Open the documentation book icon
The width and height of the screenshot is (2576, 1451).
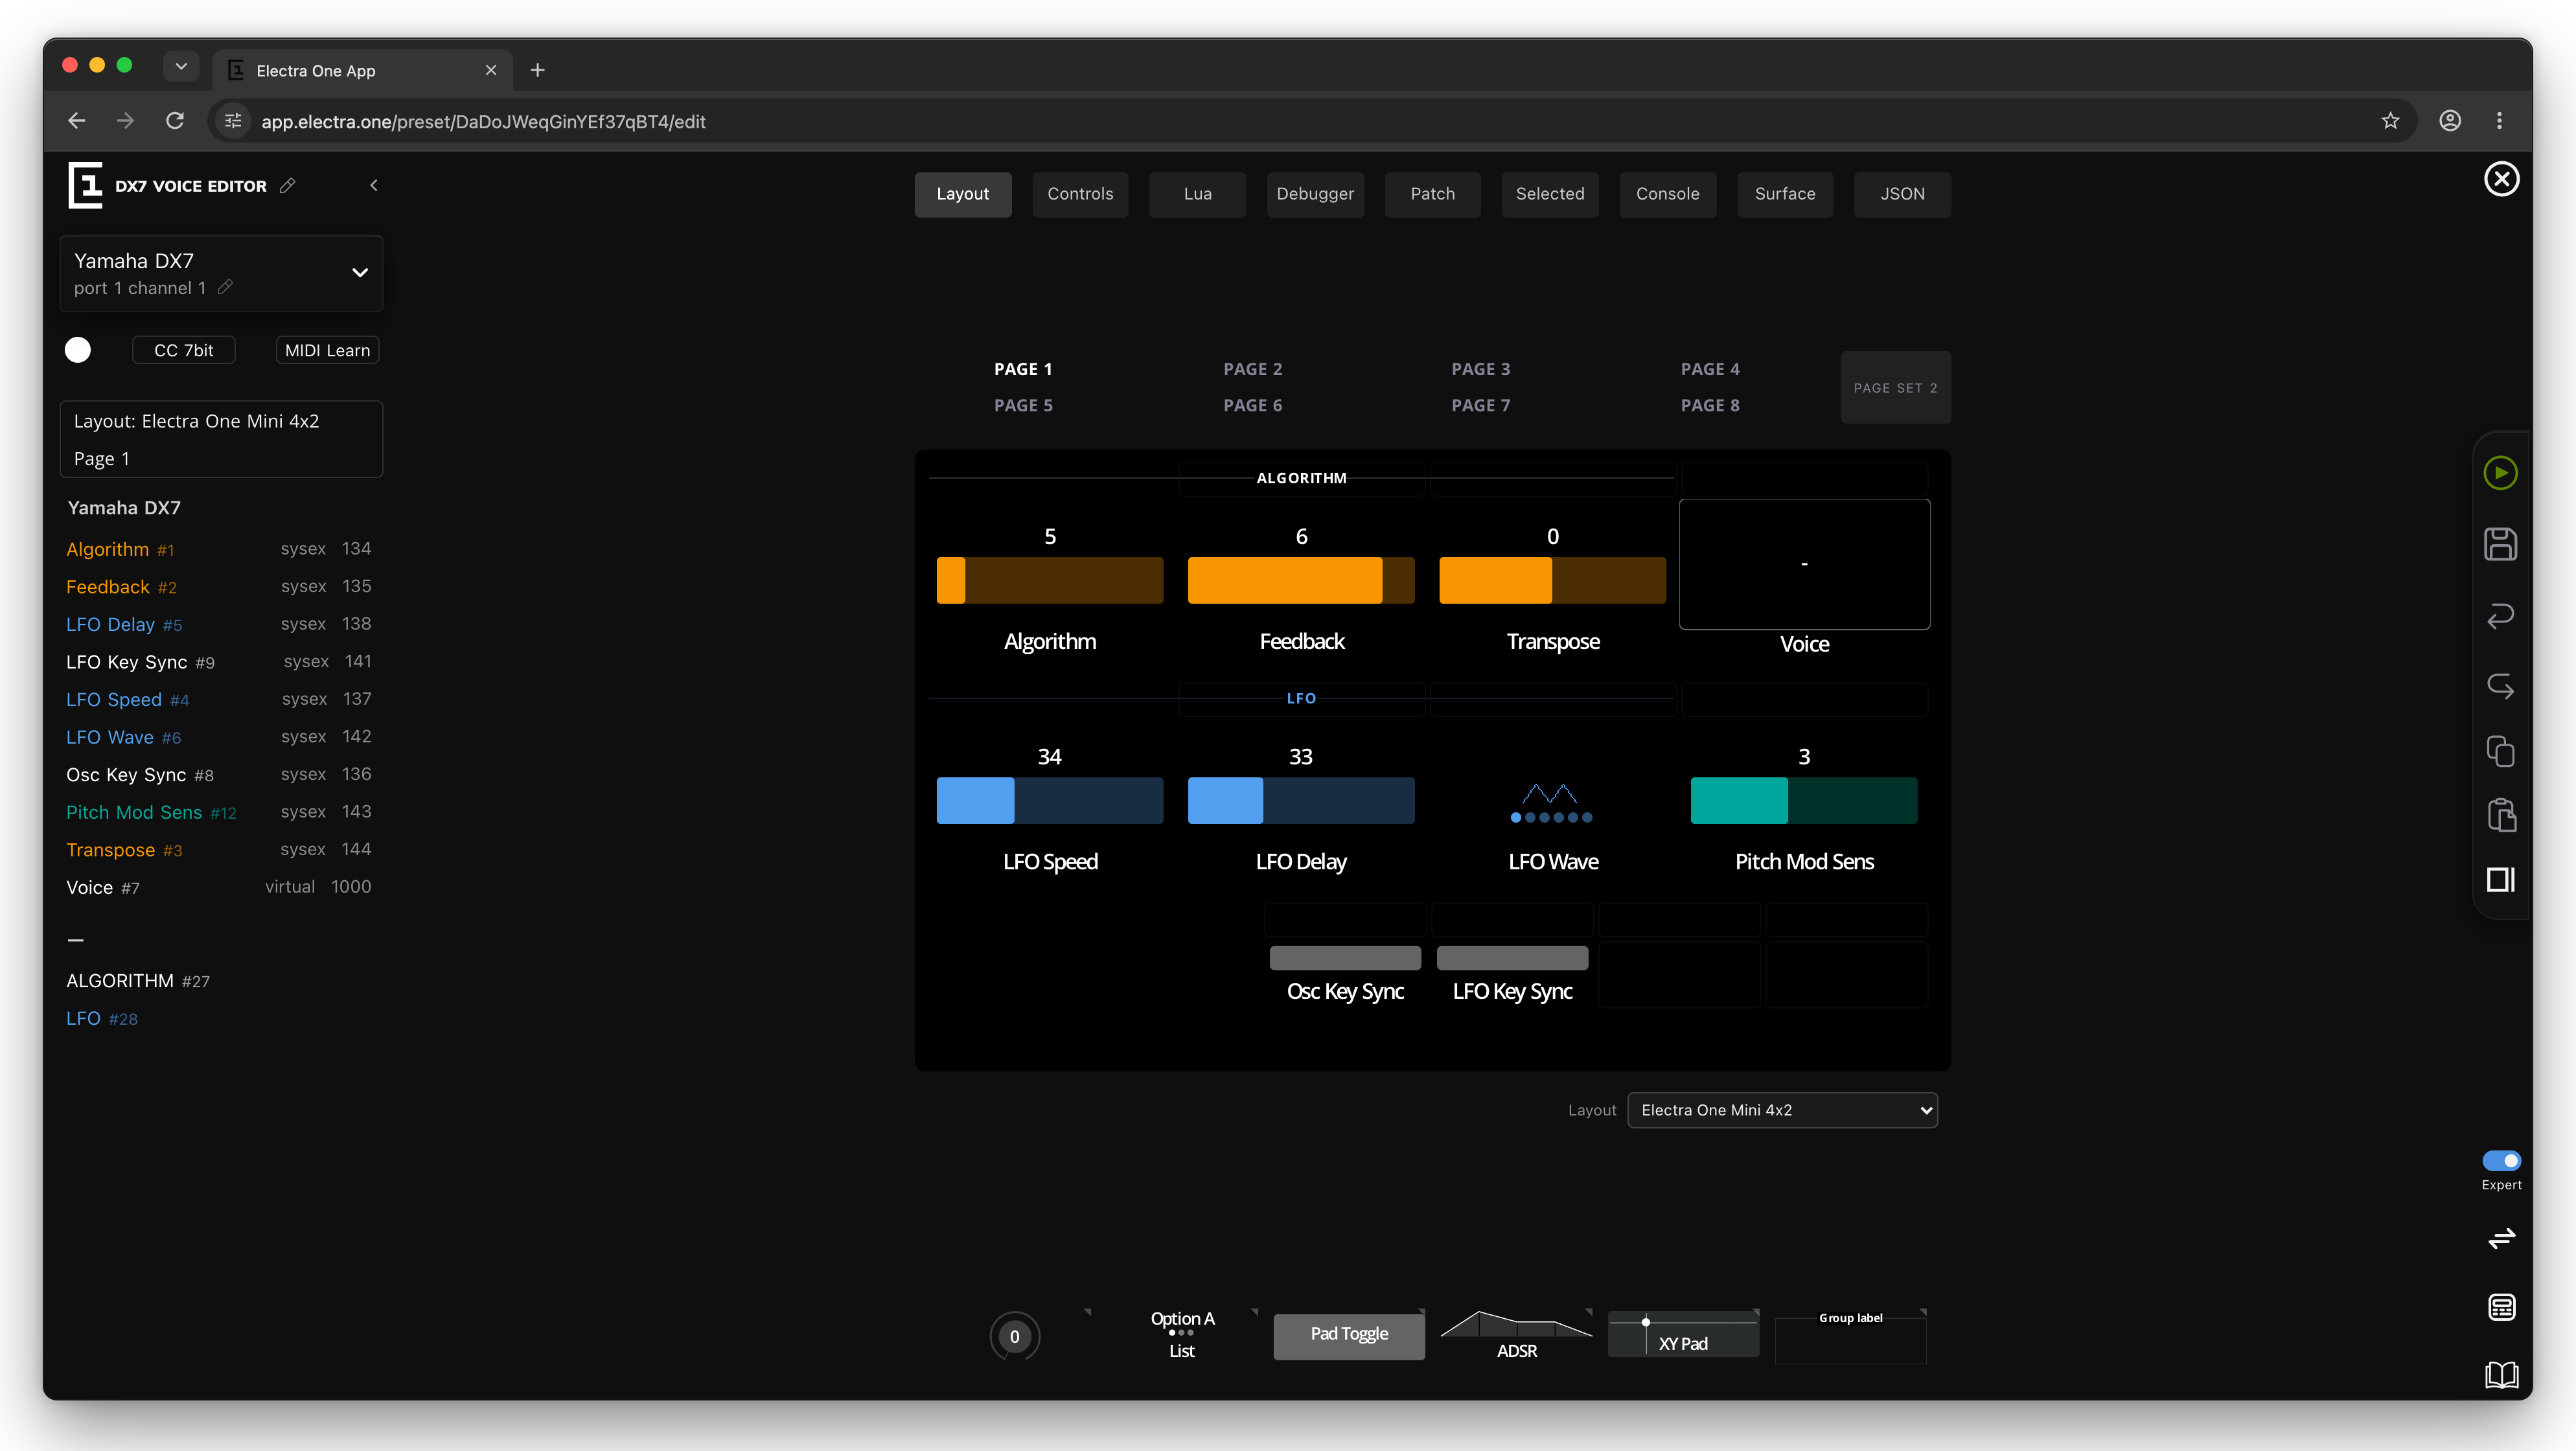click(2501, 1375)
